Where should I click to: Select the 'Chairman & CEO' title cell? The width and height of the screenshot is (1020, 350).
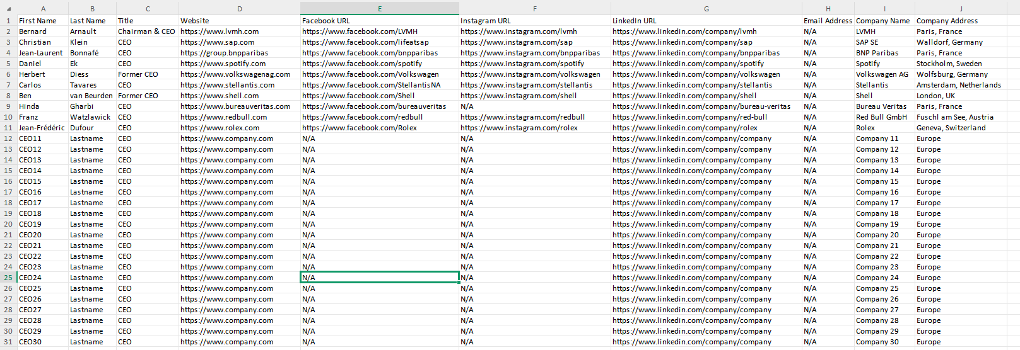click(148, 31)
